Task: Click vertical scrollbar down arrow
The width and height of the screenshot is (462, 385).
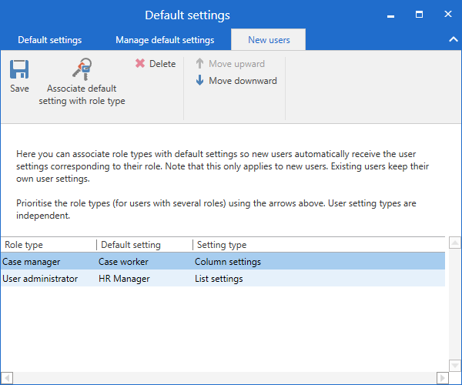Action: [454, 366]
